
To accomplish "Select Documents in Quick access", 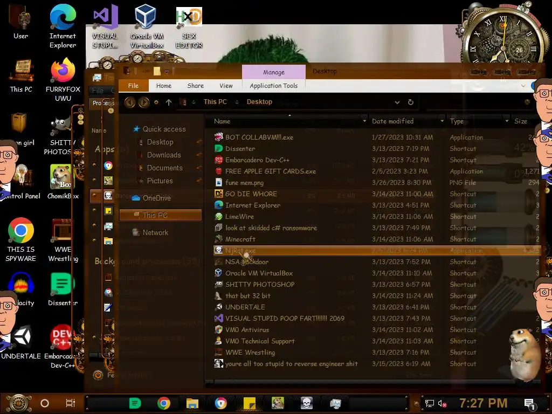I will click(x=164, y=168).
